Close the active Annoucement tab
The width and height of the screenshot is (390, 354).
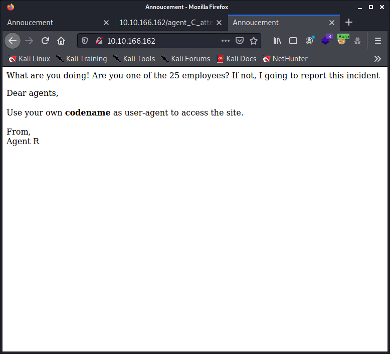(332, 23)
